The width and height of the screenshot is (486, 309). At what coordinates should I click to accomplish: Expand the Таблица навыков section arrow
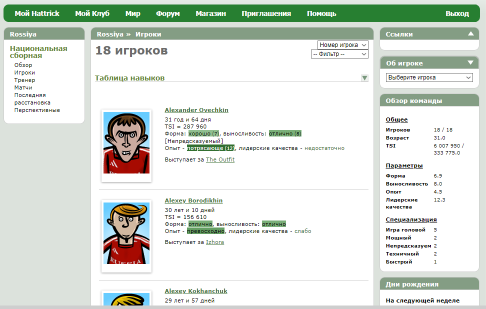(x=364, y=78)
